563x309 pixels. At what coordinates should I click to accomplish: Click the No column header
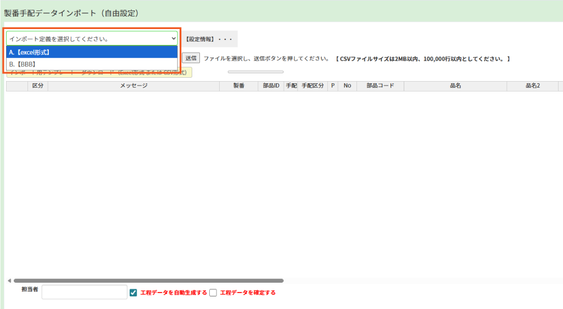pyautogui.click(x=347, y=86)
